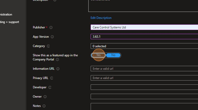Image resolution: width=198 pixels, height=110 pixels.
Task: Go to Troubleshooting + support sidebar item
Action: pyautogui.click(x=9, y=22)
